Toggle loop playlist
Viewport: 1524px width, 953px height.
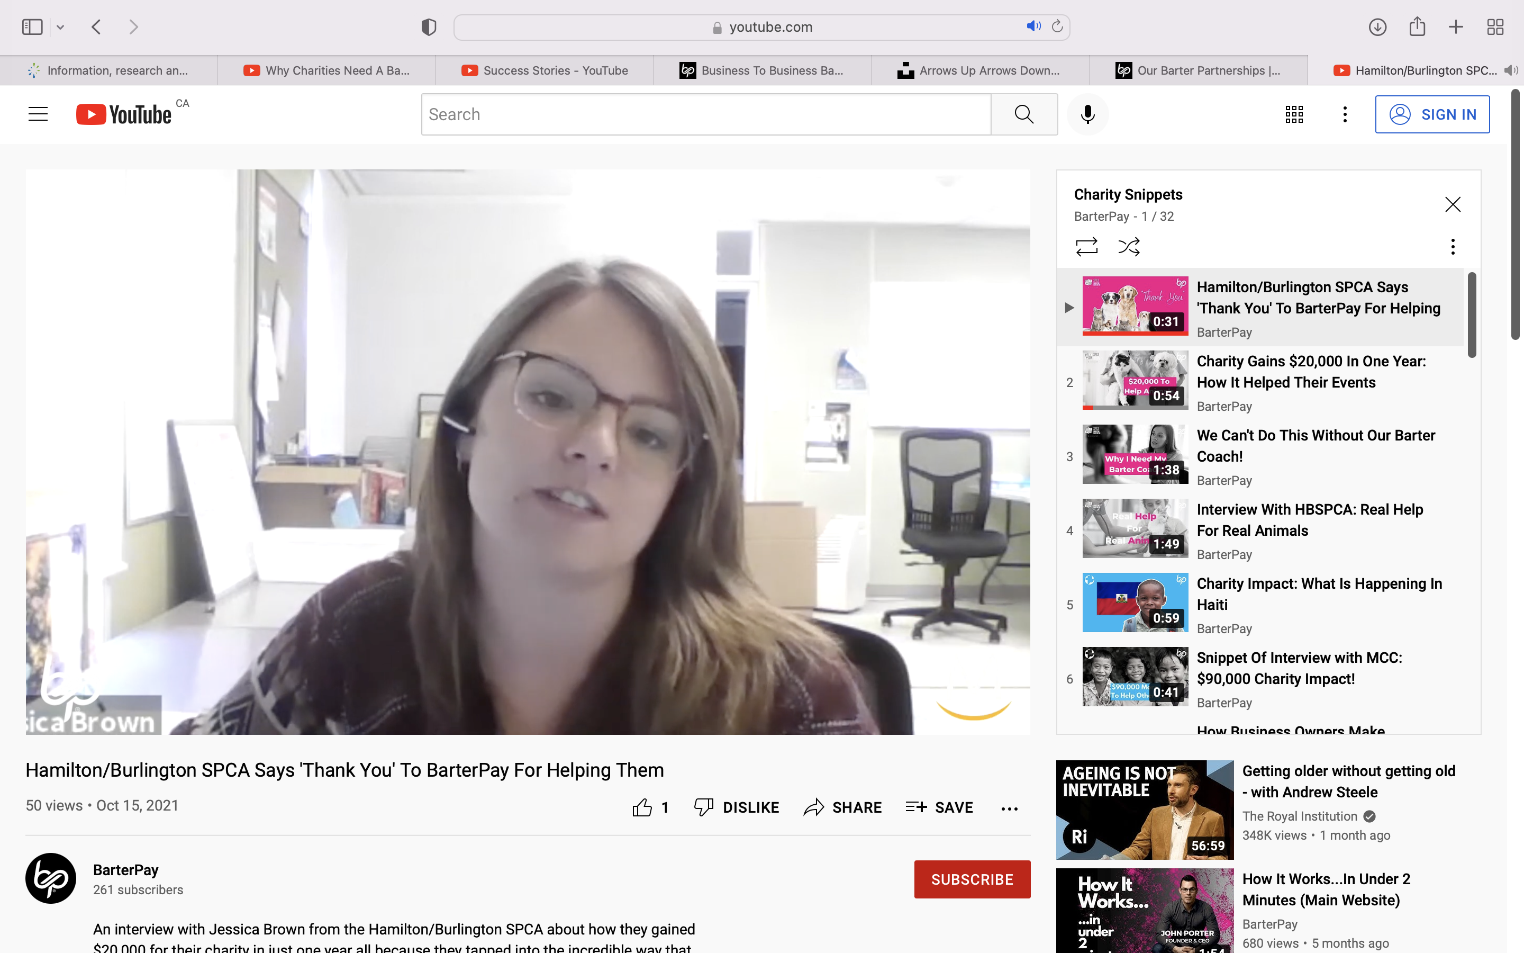(1086, 246)
